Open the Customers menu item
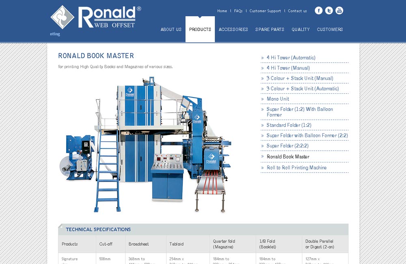The width and height of the screenshot is (406, 264). click(x=330, y=30)
